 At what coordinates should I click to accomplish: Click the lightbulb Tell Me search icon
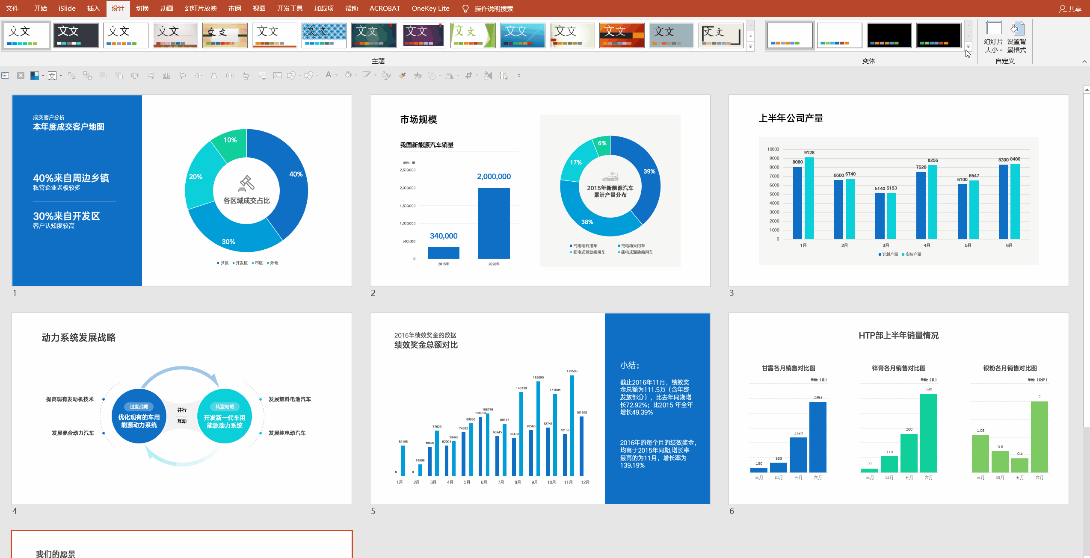465,9
